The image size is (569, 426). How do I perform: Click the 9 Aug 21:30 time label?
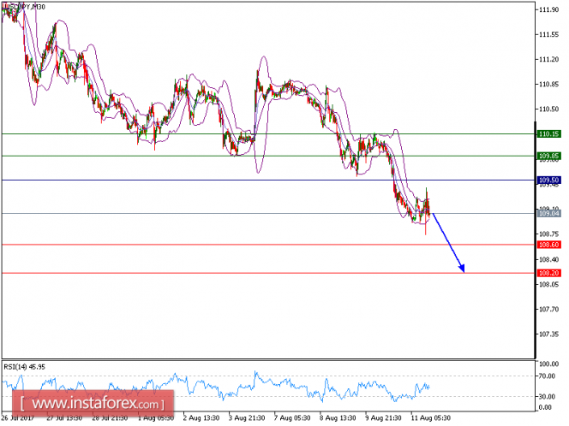[384, 418]
